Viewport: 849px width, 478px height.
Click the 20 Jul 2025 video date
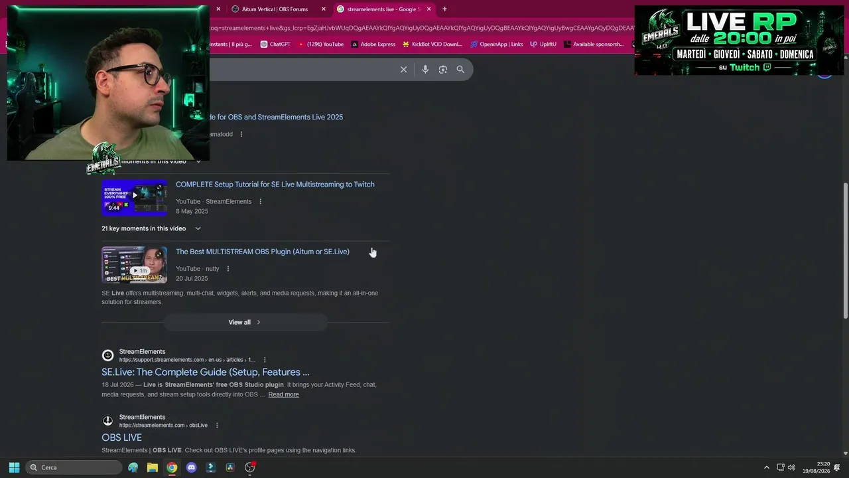tap(192, 279)
